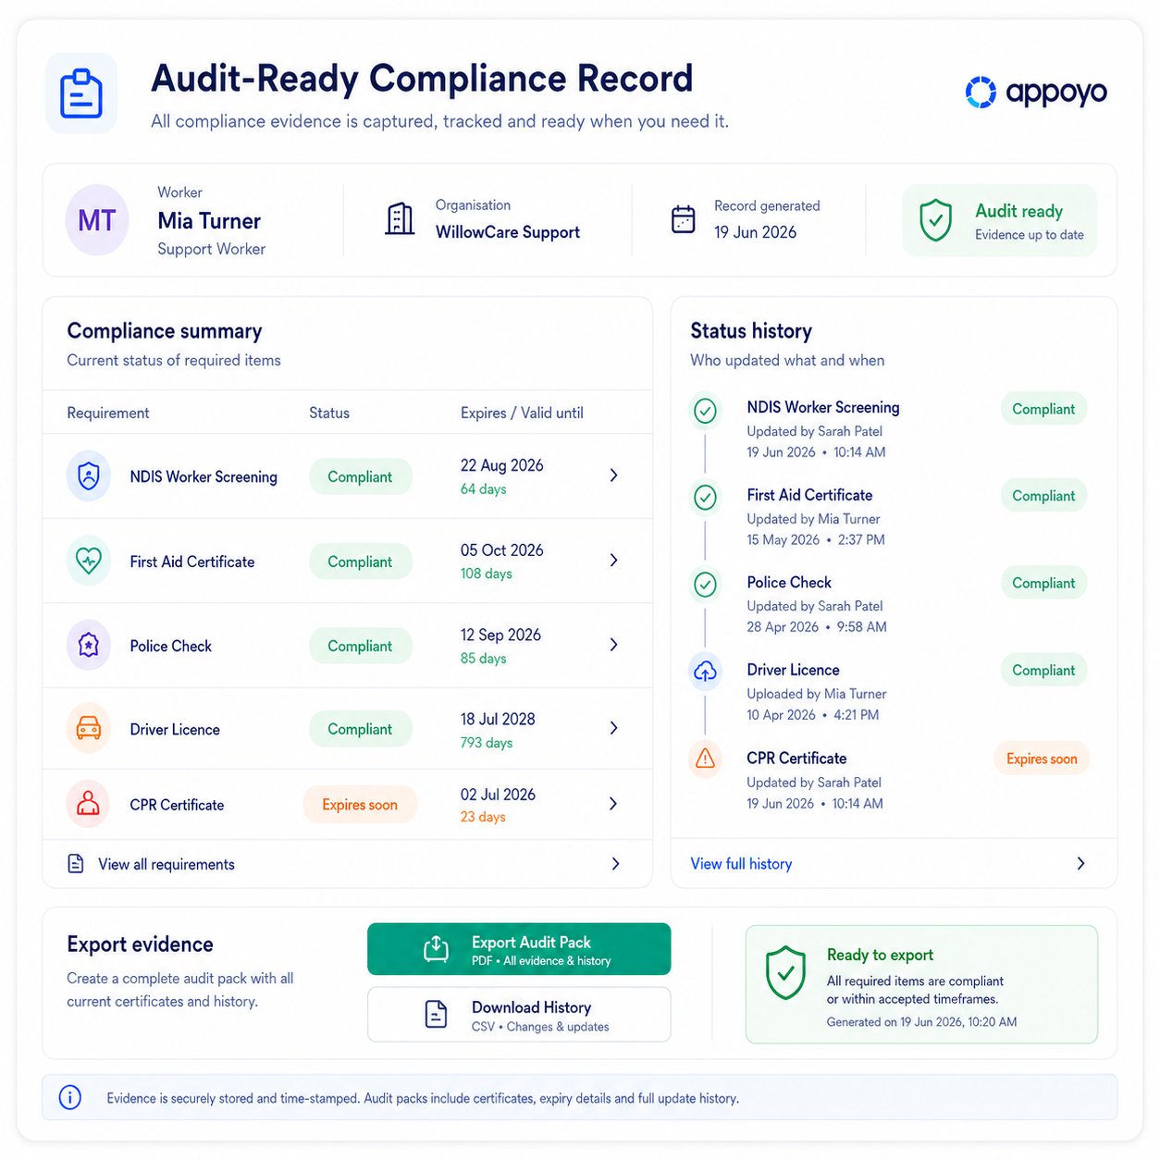This screenshot has height=1160, width=1160.
Task: Open chevron next to View all requirements
Action: (616, 864)
